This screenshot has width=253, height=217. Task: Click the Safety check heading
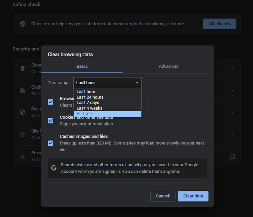pyautogui.click(x=26, y=4)
